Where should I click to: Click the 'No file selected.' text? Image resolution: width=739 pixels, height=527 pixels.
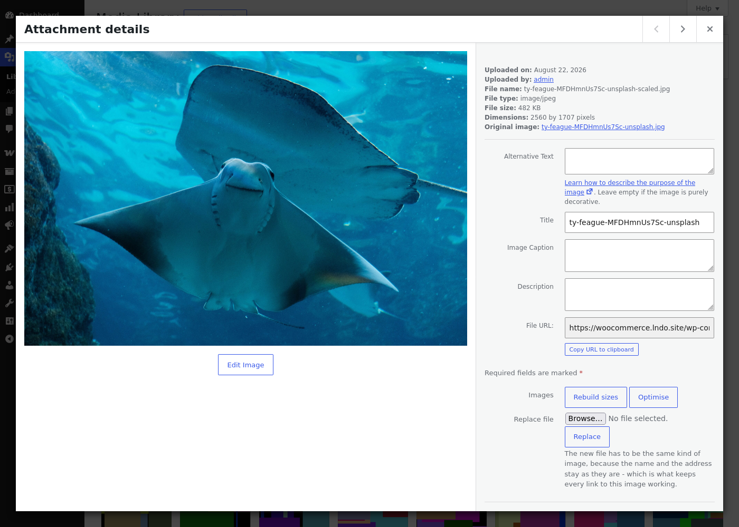click(x=638, y=418)
